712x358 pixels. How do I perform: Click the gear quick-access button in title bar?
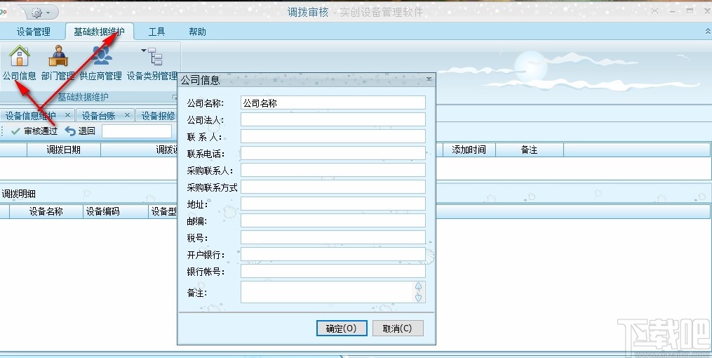pyautogui.click(x=41, y=12)
